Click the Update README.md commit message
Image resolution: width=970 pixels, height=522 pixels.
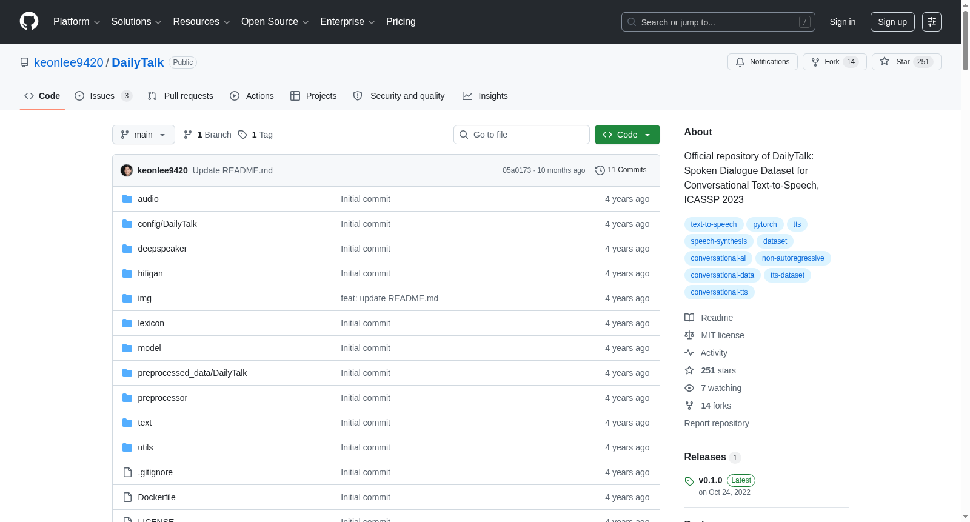[233, 170]
